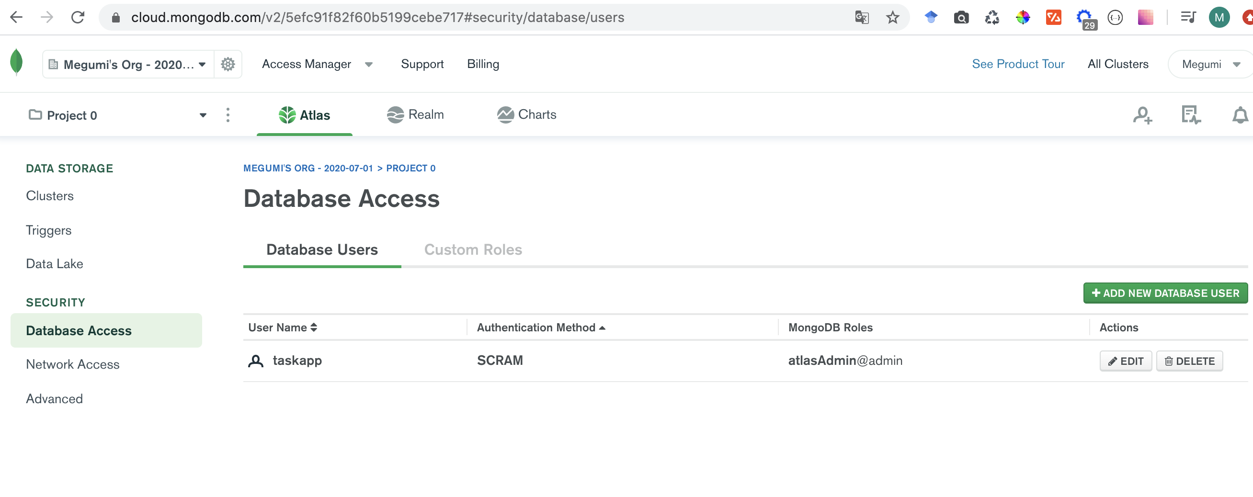This screenshot has height=497, width=1253.
Task: Click the atlasAdmin@admin role text
Action: [845, 361]
